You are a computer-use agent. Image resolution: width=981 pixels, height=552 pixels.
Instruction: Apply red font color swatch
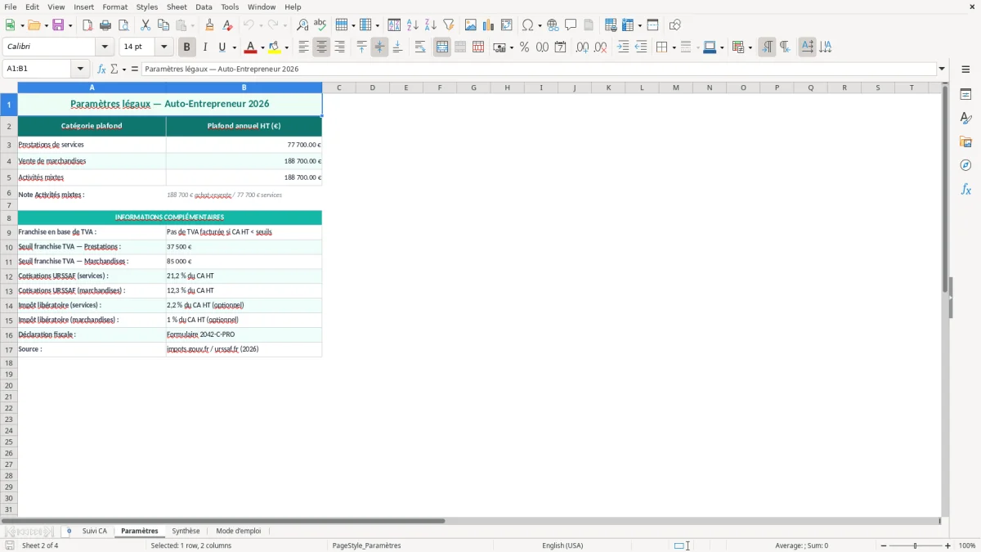click(x=250, y=47)
